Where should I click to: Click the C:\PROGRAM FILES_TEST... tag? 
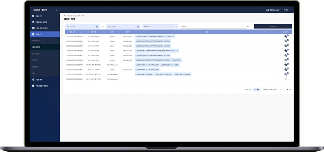click(170, 65)
